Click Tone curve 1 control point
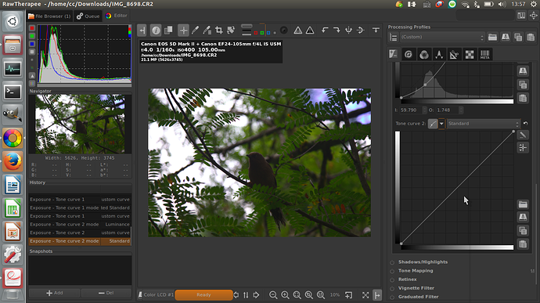540x303 pixels. 425,85
